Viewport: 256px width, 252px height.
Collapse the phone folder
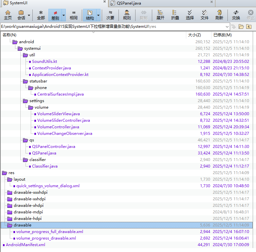point(30,88)
